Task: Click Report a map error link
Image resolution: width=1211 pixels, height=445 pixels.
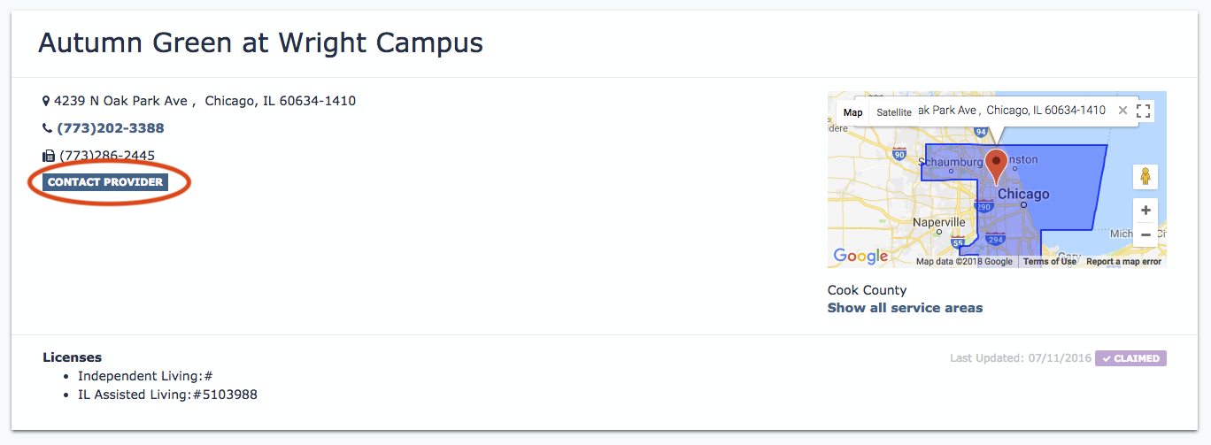Action: 1123,262
